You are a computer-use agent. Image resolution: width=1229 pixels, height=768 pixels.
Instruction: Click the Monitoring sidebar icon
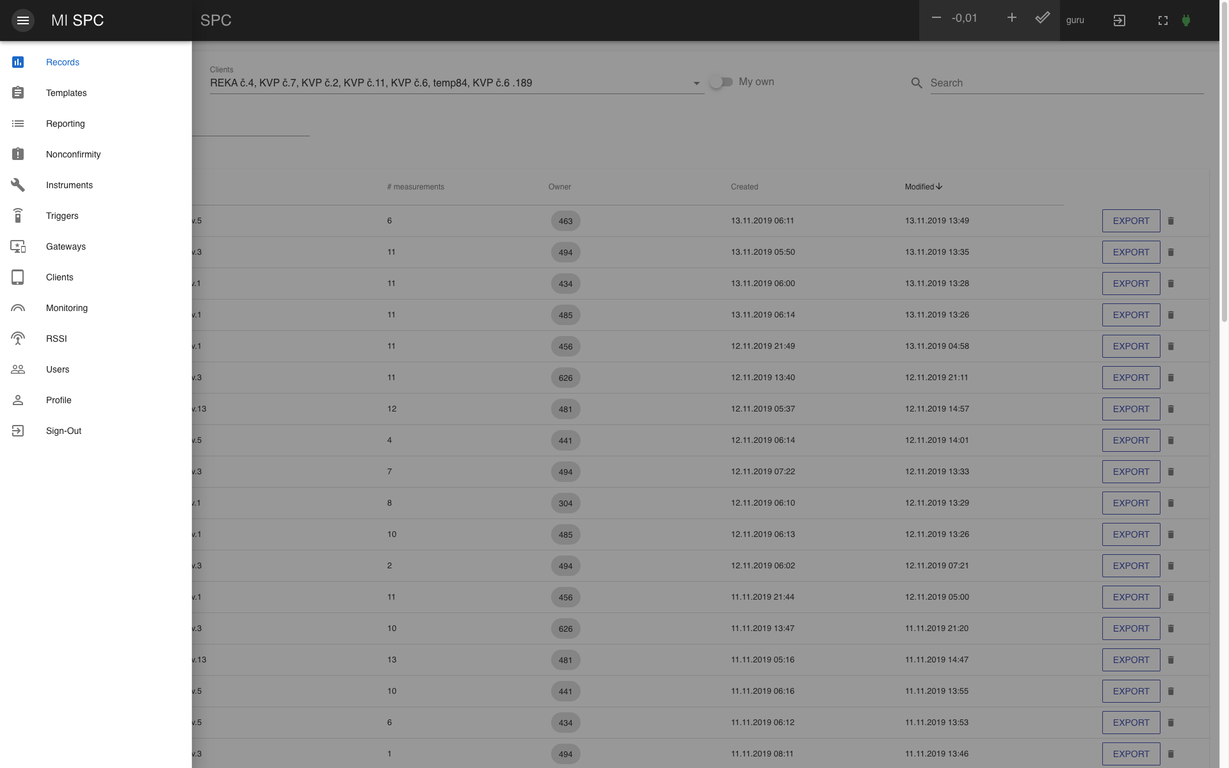pos(17,308)
